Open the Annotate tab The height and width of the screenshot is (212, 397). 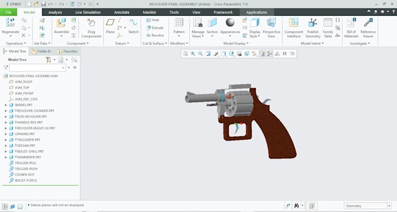[x=121, y=12]
